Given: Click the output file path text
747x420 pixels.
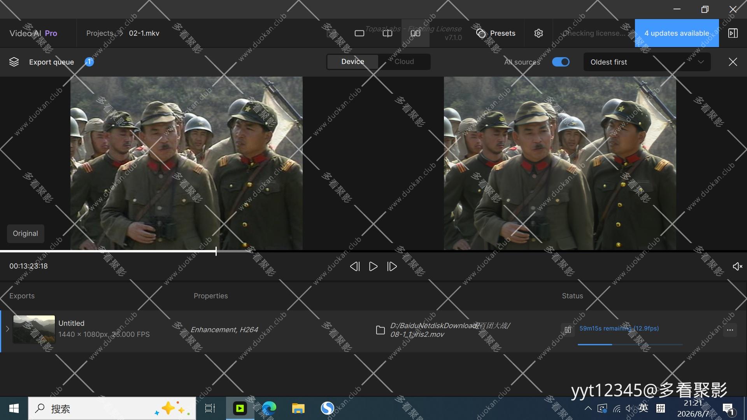Looking at the screenshot, I should pos(450,330).
